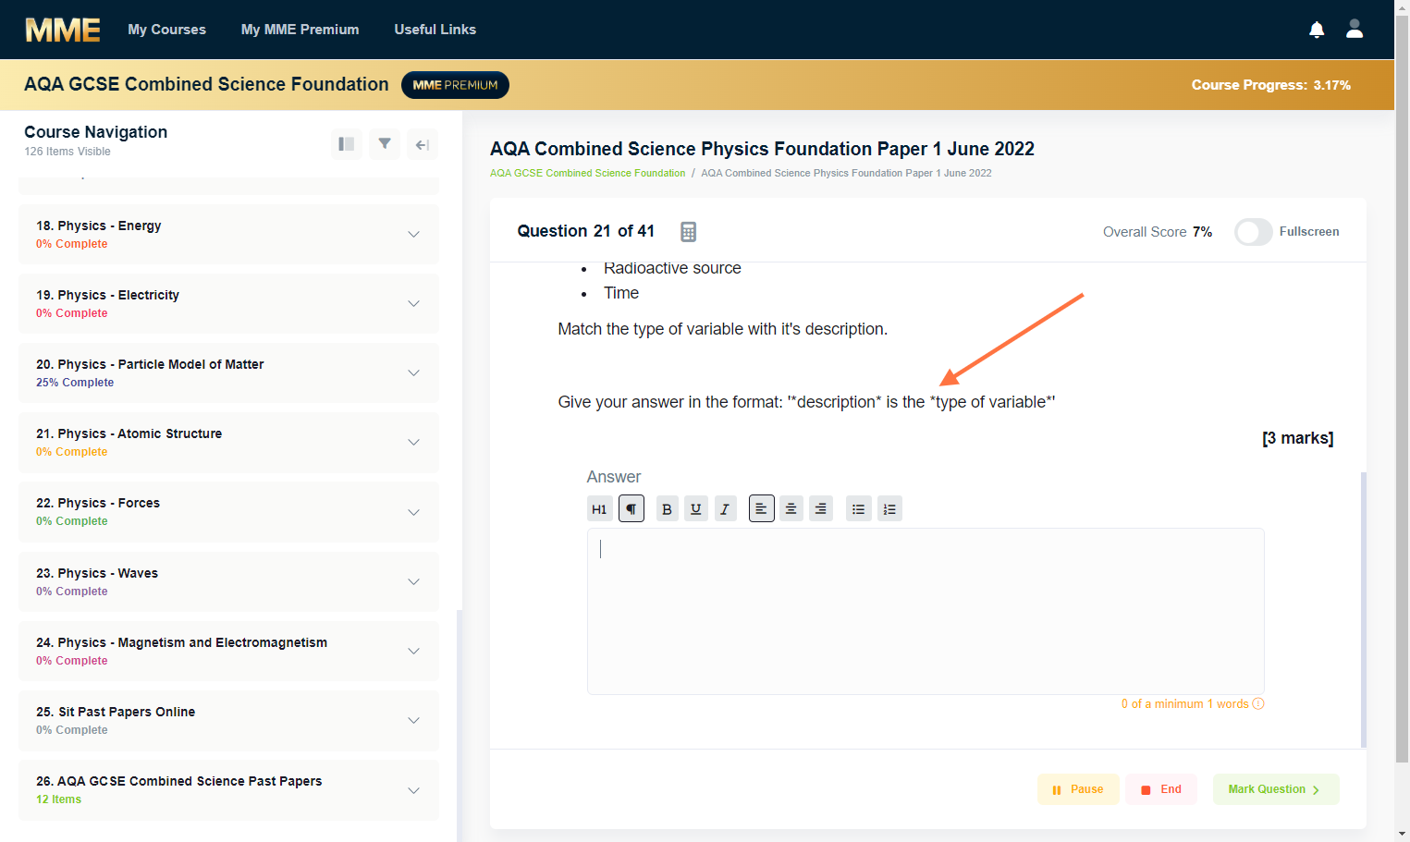This screenshot has height=842, width=1410.
Task: Click the [3 marks] label
Action: coord(1298,438)
